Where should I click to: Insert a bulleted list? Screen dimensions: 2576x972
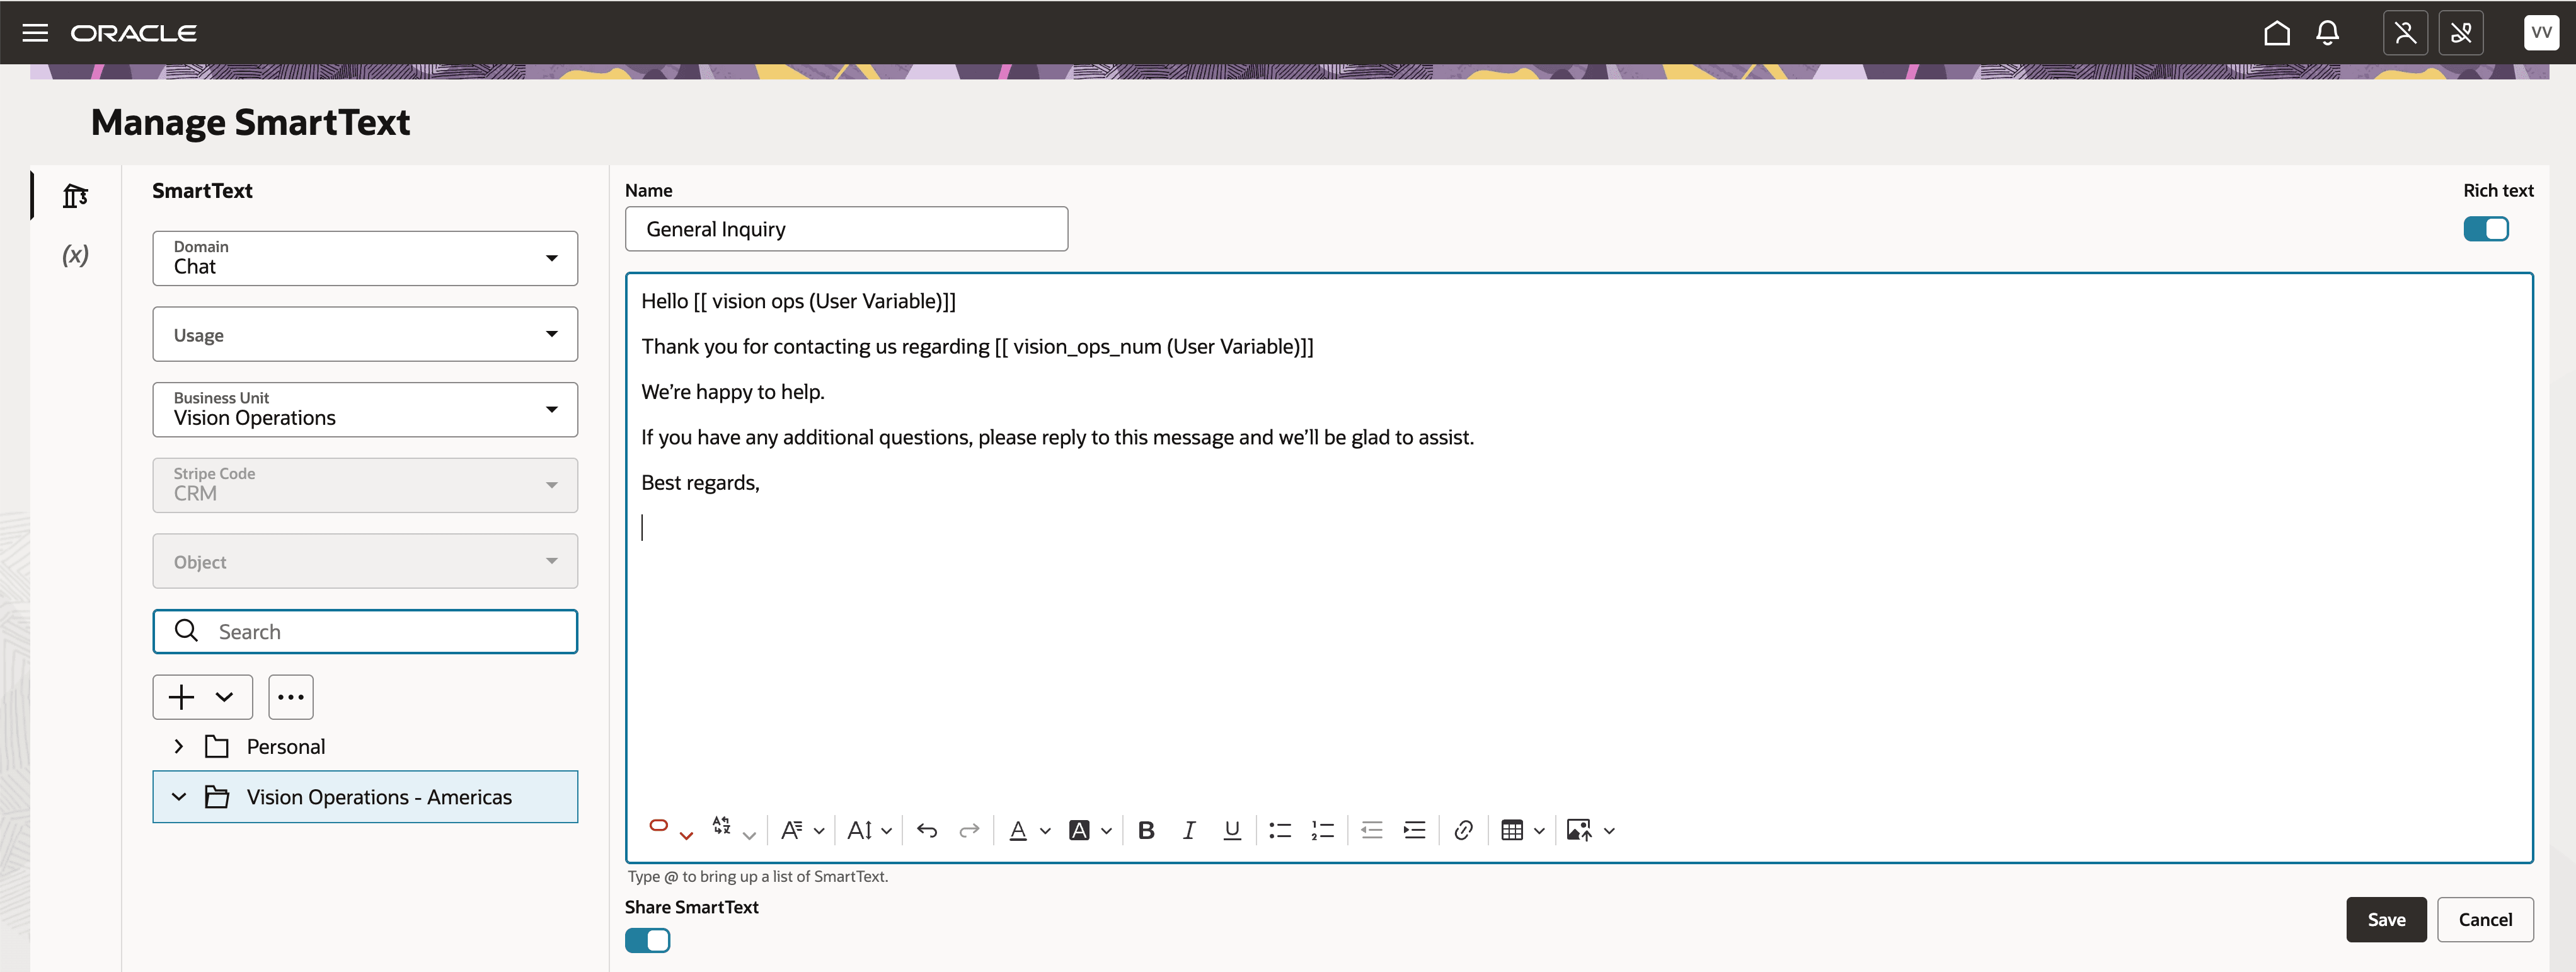click(1280, 830)
